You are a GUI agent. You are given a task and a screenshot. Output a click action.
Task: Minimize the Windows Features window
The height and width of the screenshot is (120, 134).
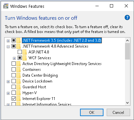[97, 6]
